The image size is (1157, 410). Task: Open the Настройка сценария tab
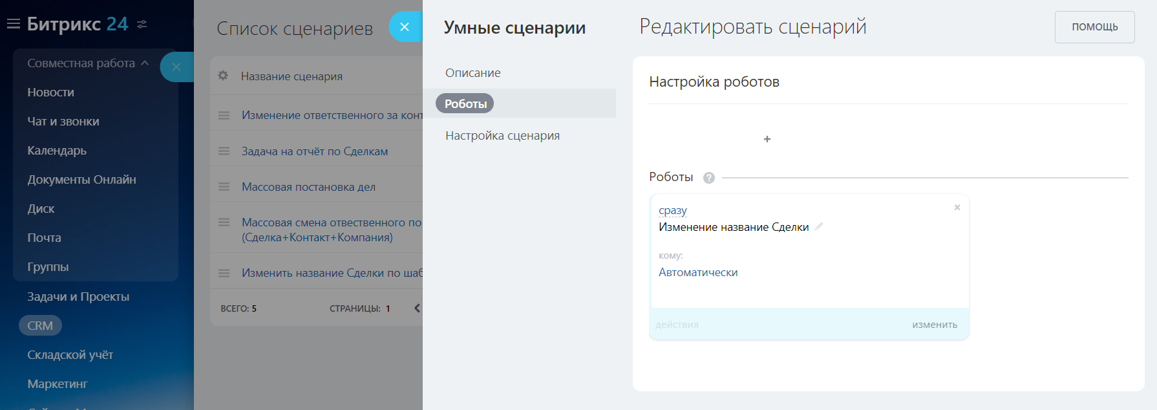pyautogui.click(x=502, y=136)
